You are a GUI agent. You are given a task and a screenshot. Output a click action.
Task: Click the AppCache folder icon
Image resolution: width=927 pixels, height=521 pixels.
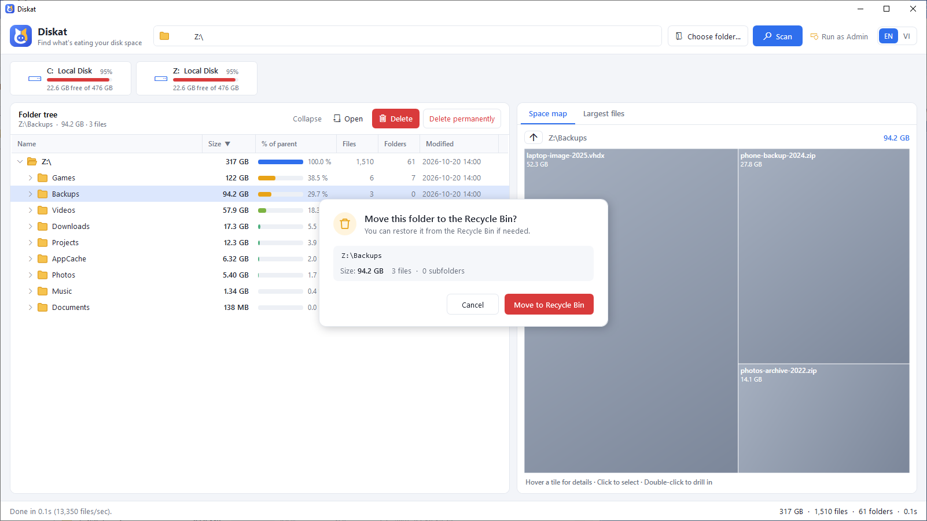(43, 258)
